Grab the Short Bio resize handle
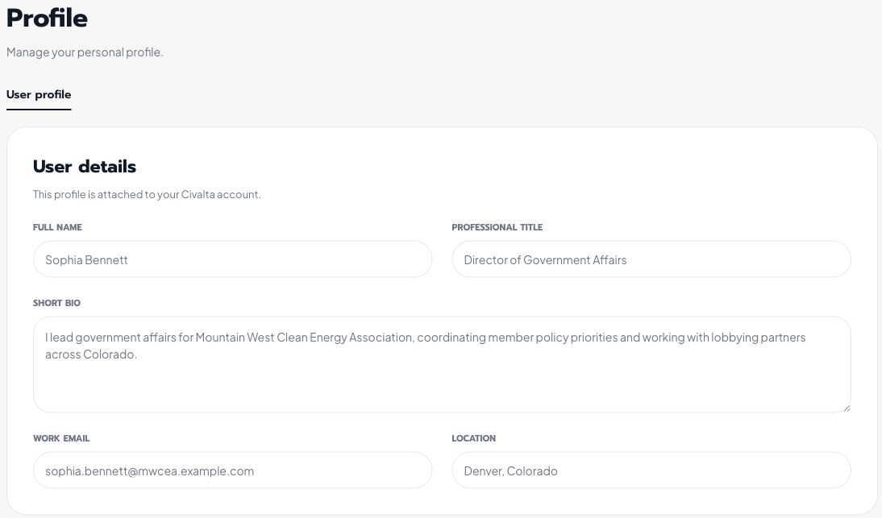882x518 pixels. pyautogui.click(x=846, y=408)
